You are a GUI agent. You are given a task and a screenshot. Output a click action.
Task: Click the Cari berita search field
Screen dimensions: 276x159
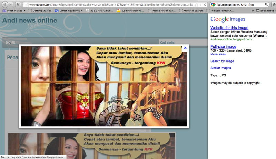click(183, 43)
